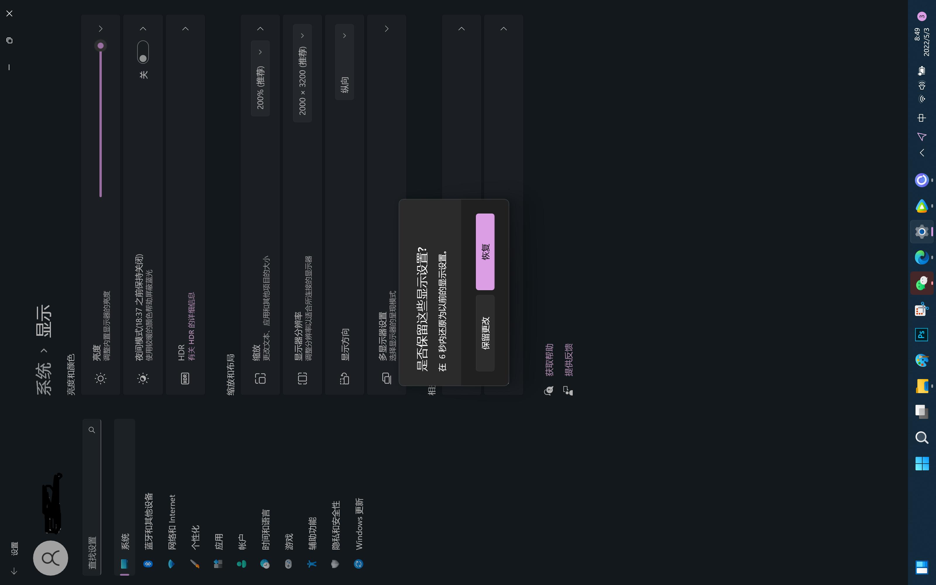Viewport: 936px width, 585px height.
Task: Open the 缩放 200% scale dropdown
Action: pyautogui.click(x=260, y=78)
